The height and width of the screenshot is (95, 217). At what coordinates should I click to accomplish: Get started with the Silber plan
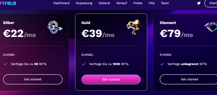[x=33, y=79]
